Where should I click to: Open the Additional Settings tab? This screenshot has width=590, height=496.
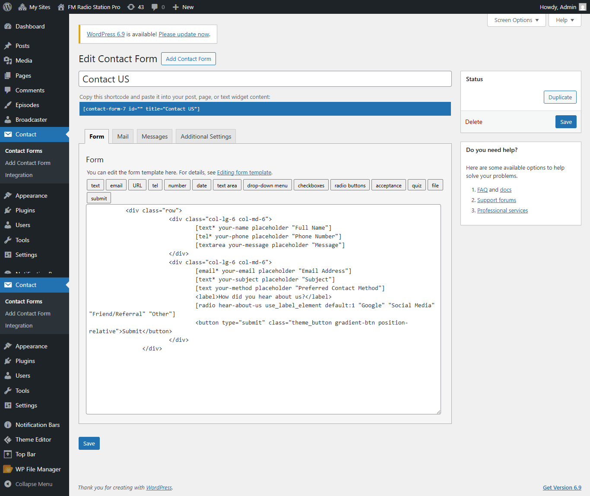coord(206,136)
